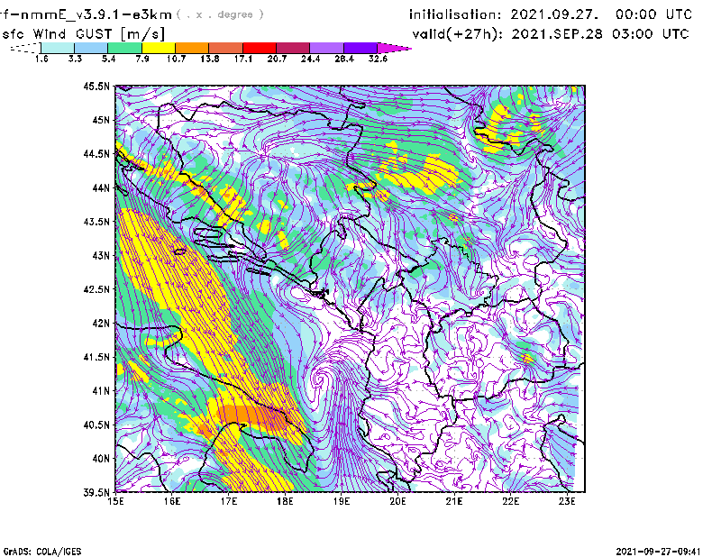Click the 15E longitude label
The width and height of the screenshot is (721, 557).
tap(115, 501)
